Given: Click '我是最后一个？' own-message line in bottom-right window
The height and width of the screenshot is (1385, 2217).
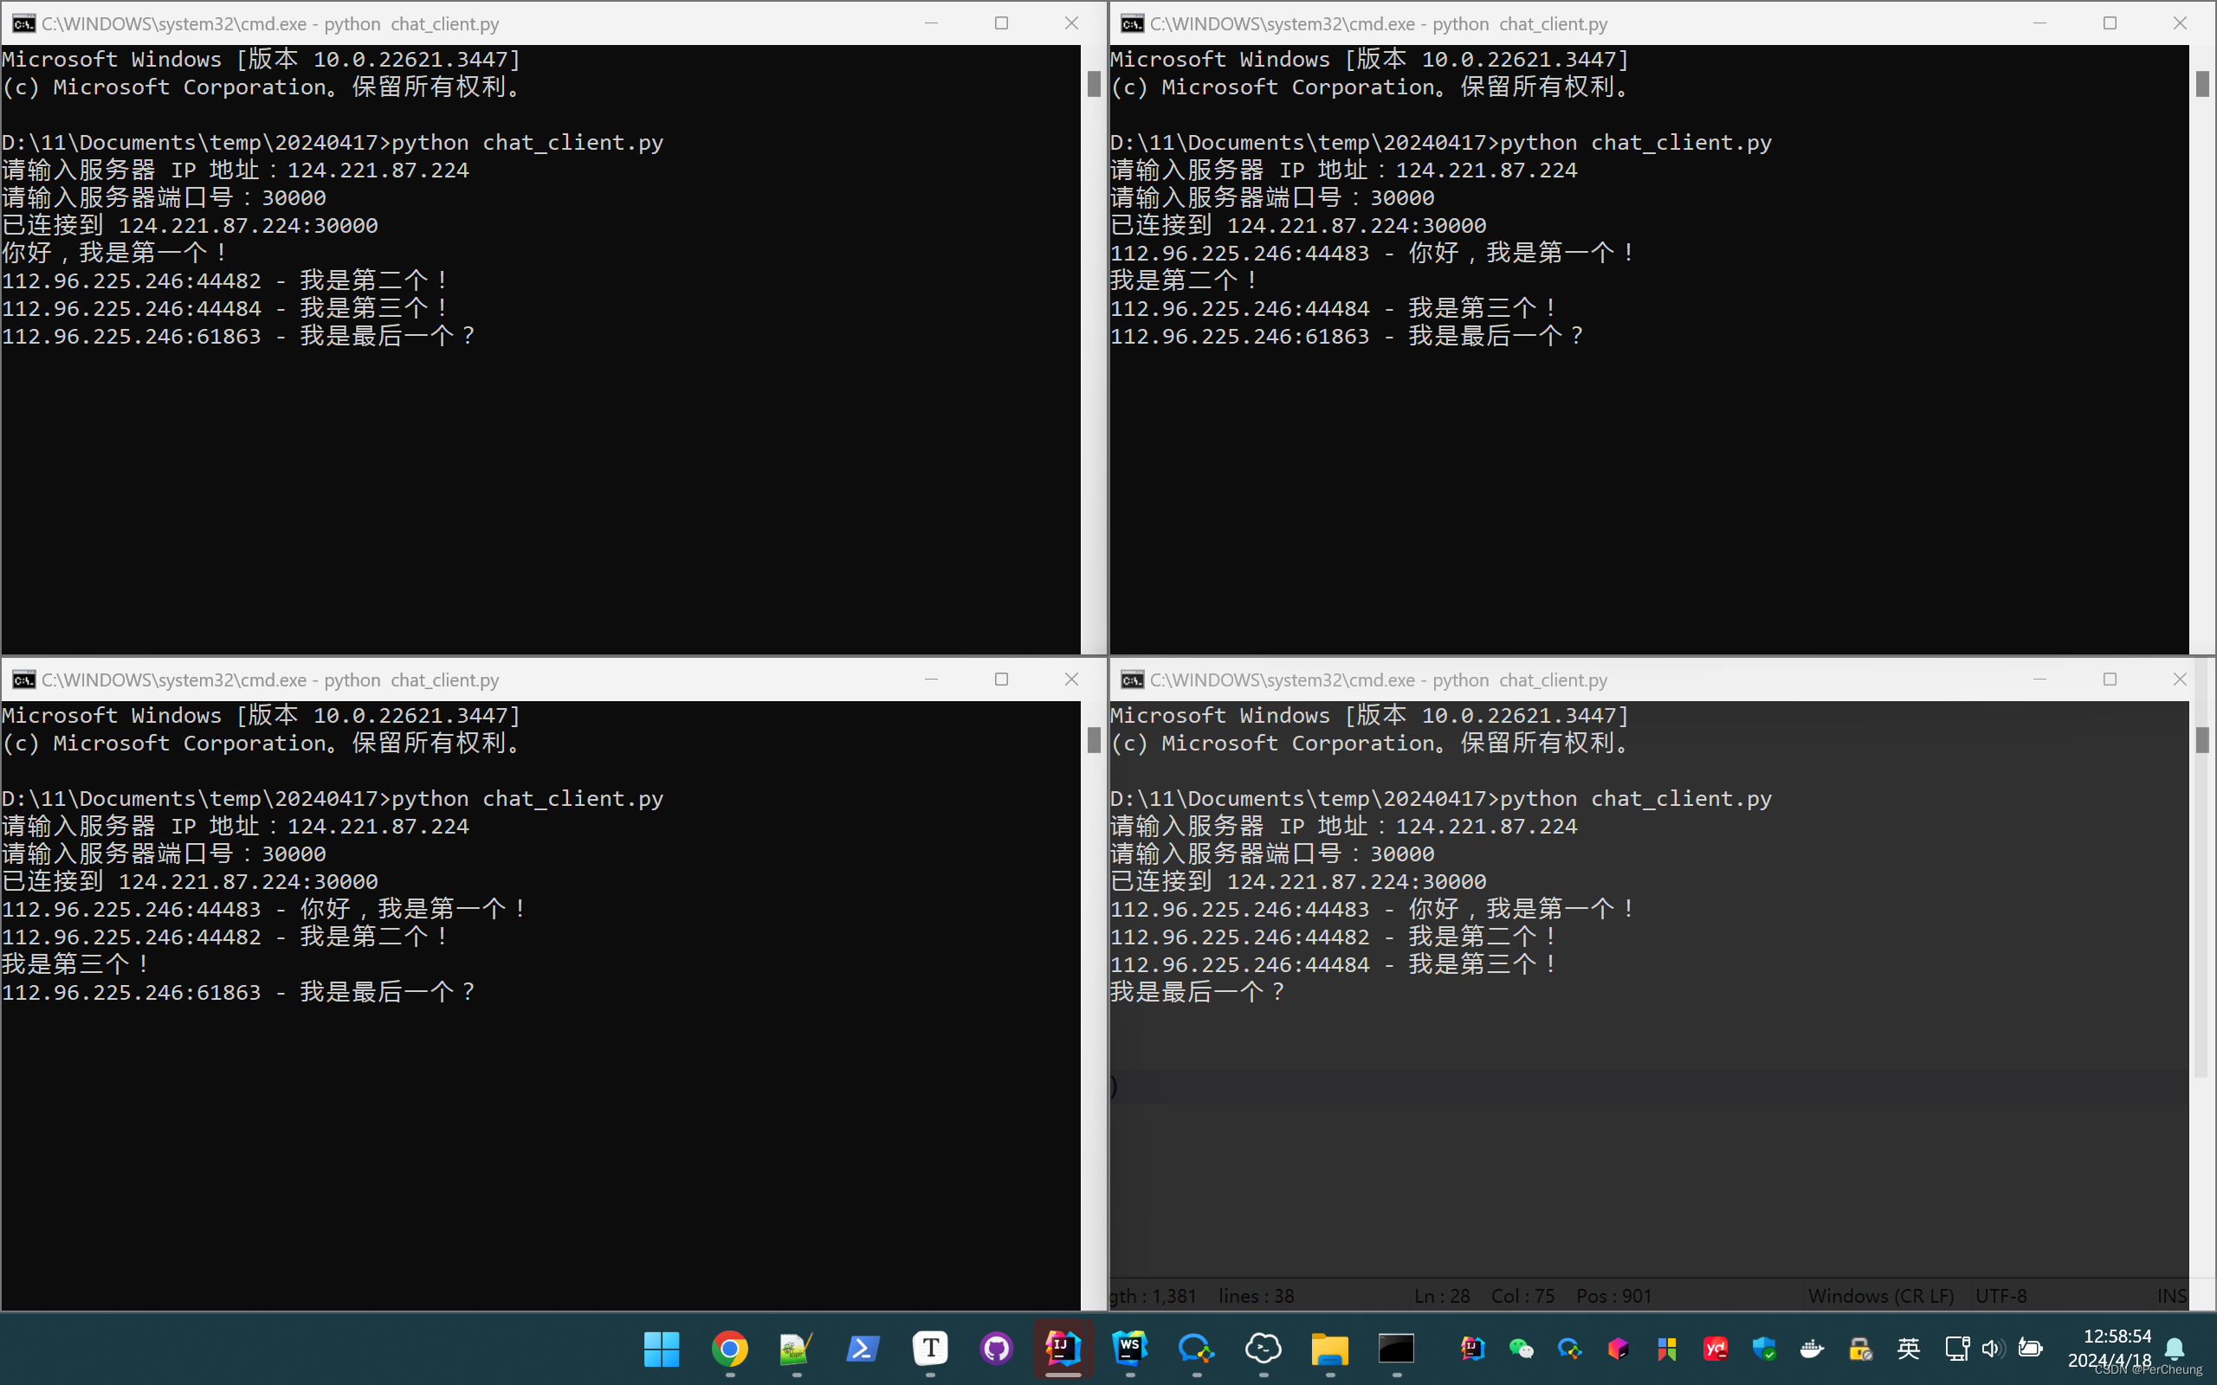Looking at the screenshot, I should 1199,991.
